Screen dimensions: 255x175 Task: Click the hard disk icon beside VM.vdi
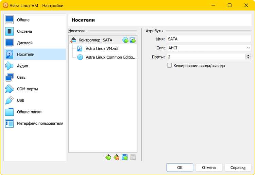pos(80,49)
